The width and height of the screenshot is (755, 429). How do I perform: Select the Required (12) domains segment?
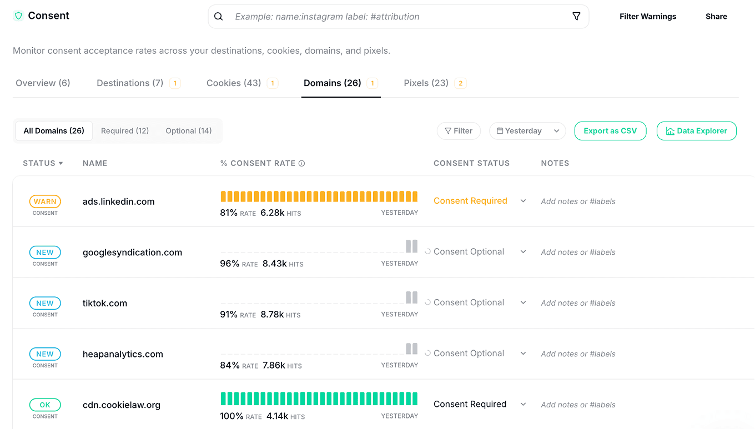[125, 131]
